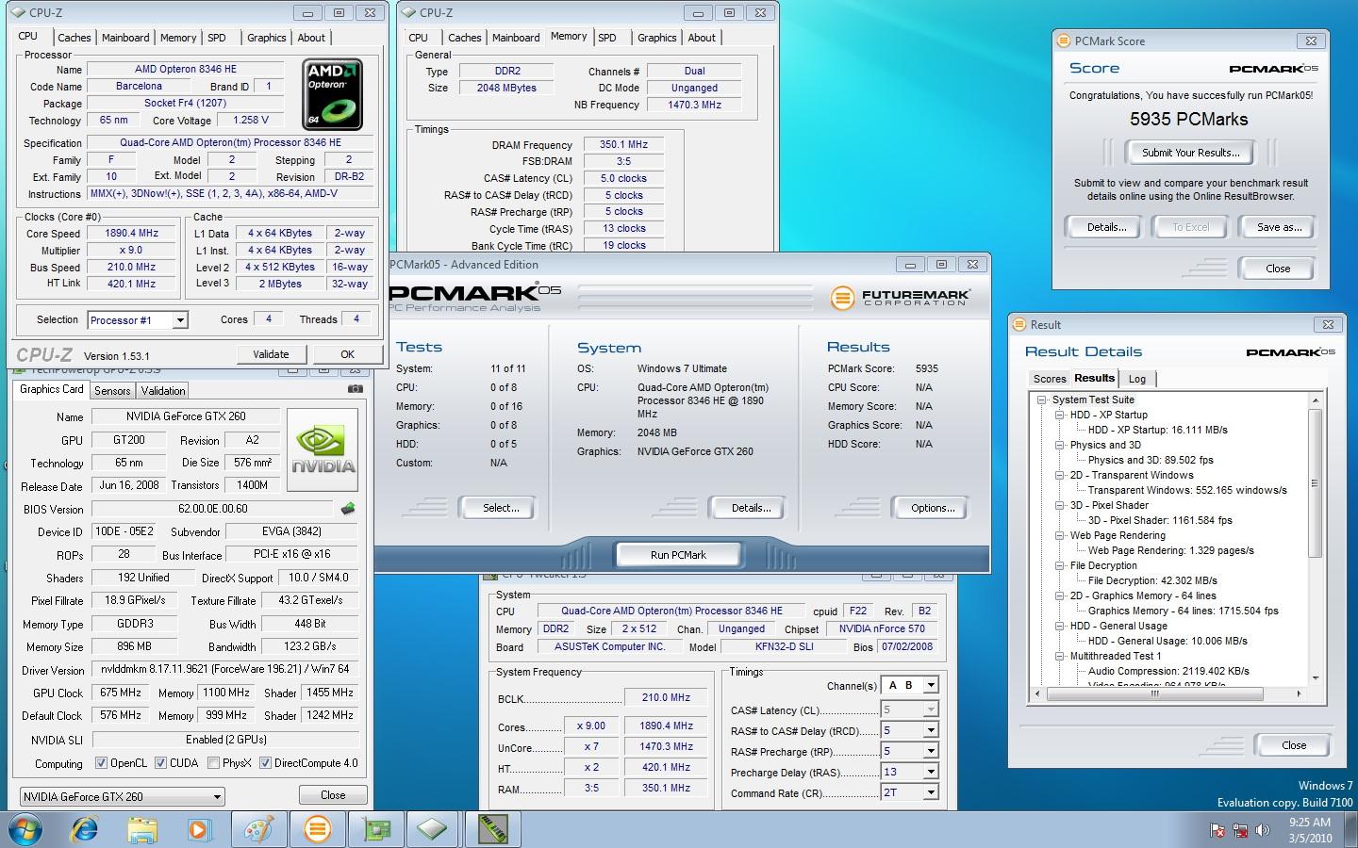Click the CPU-Z Memory window title icon
Viewport: 1358px width, 848px height.
point(407,12)
